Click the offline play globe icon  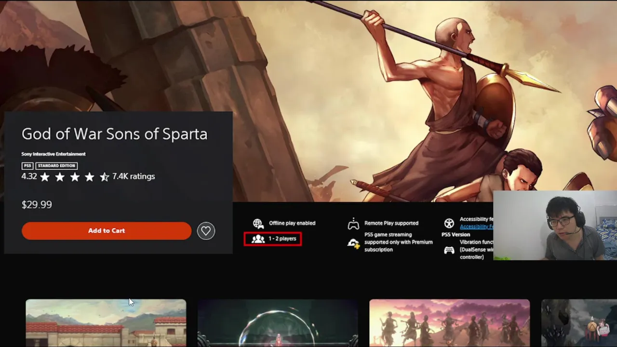pos(258,223)
